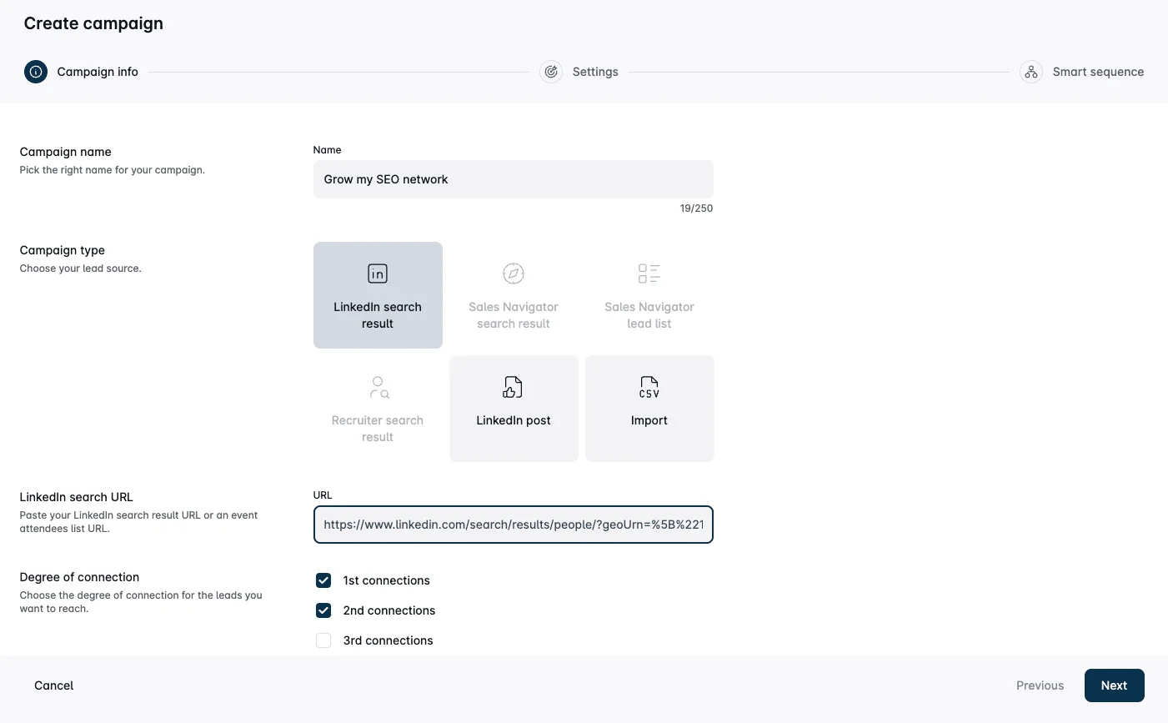Click the Campaign type heading

[x=63, y=250]
